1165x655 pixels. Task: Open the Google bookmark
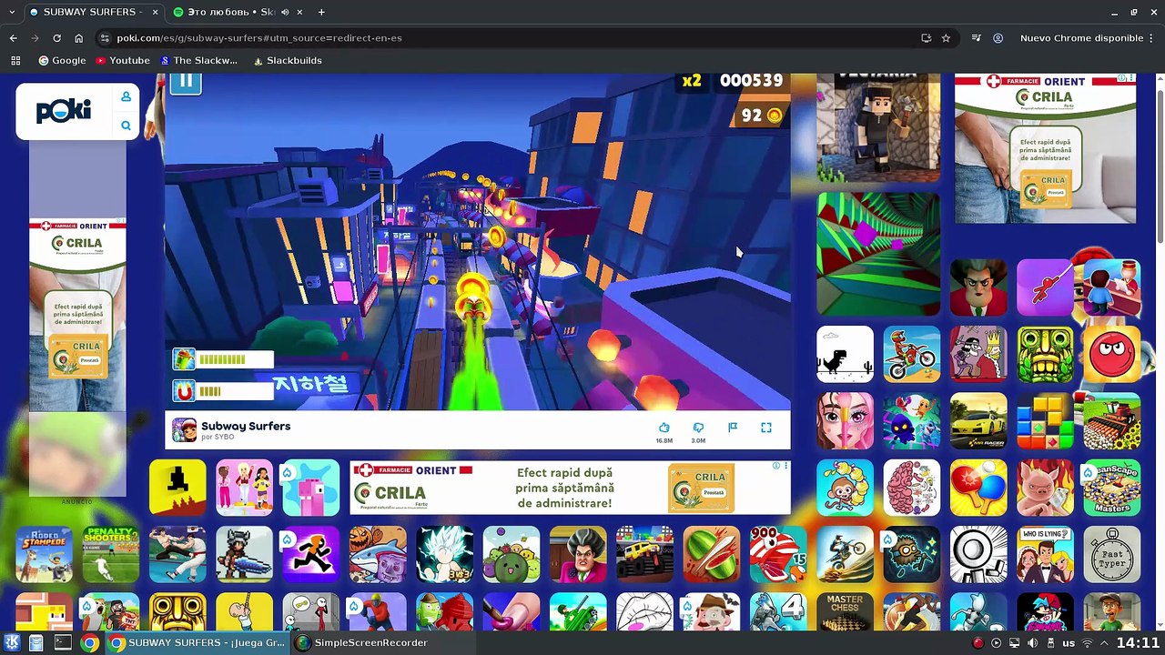[62, 61]
